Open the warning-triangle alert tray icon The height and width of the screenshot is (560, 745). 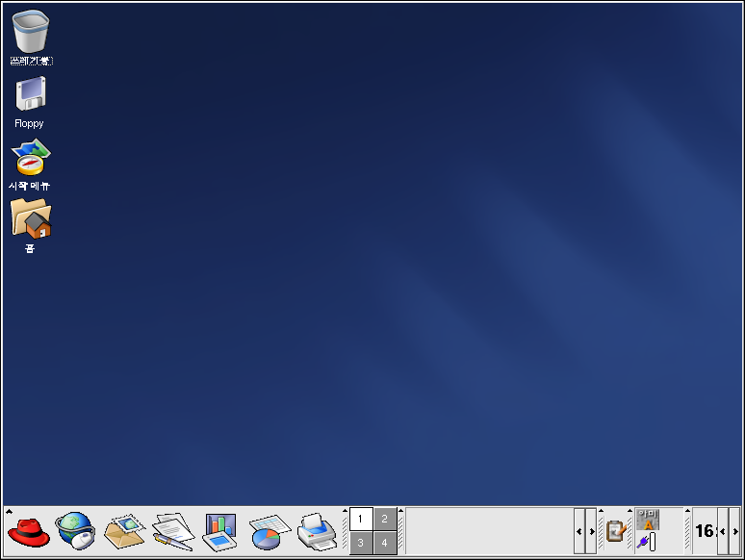pyautogui.click(x=647, y=521)
